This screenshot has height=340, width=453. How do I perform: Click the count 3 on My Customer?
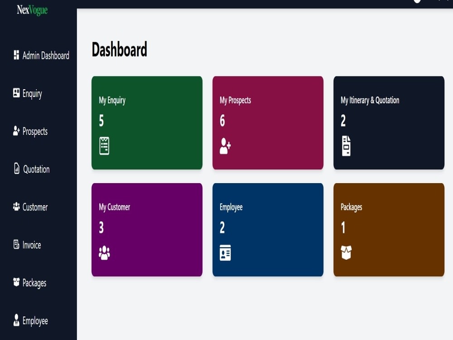pos(101,228)
